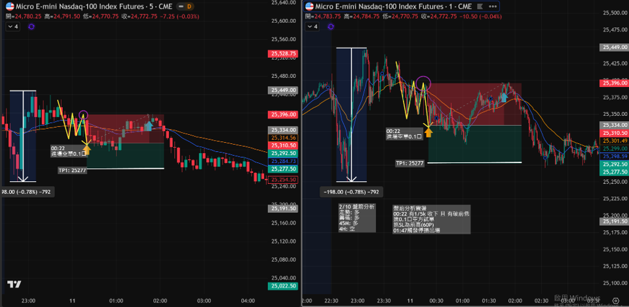The width and height of the screenshot is (629, 307).
Task: Click the purple refresh icon on right chart
Action: [332, 27]
